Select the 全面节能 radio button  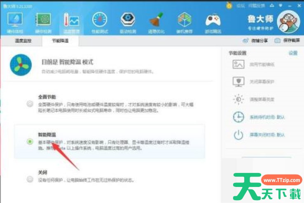click(x=30, y=104)
